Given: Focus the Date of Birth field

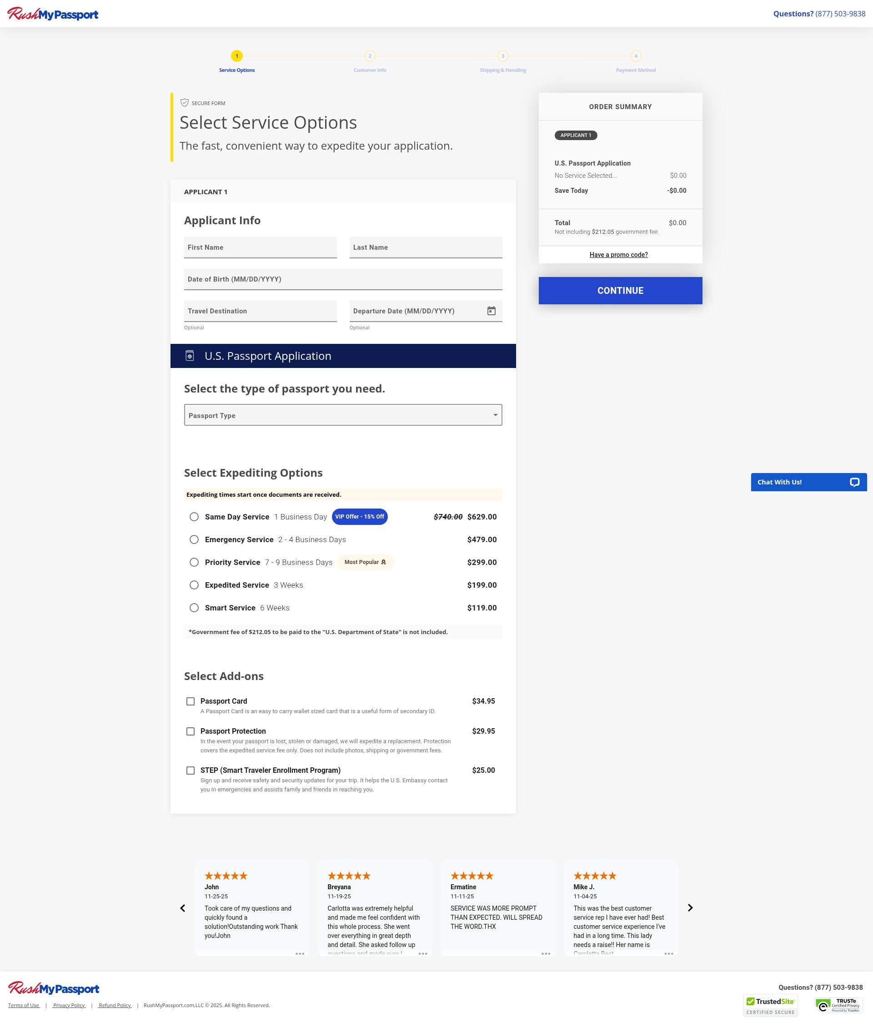Looking at the screenshot, I should tap(343, 279).
